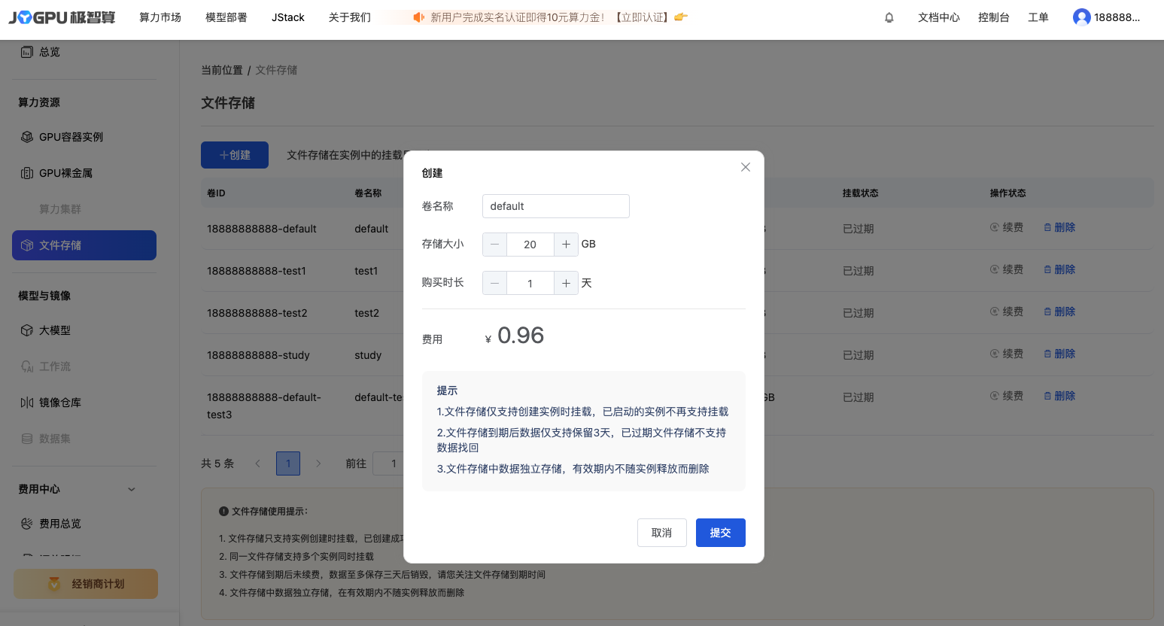Open 镜像仓库 in the sidebar
The image size is (1164, 626).
pos(60,403)
